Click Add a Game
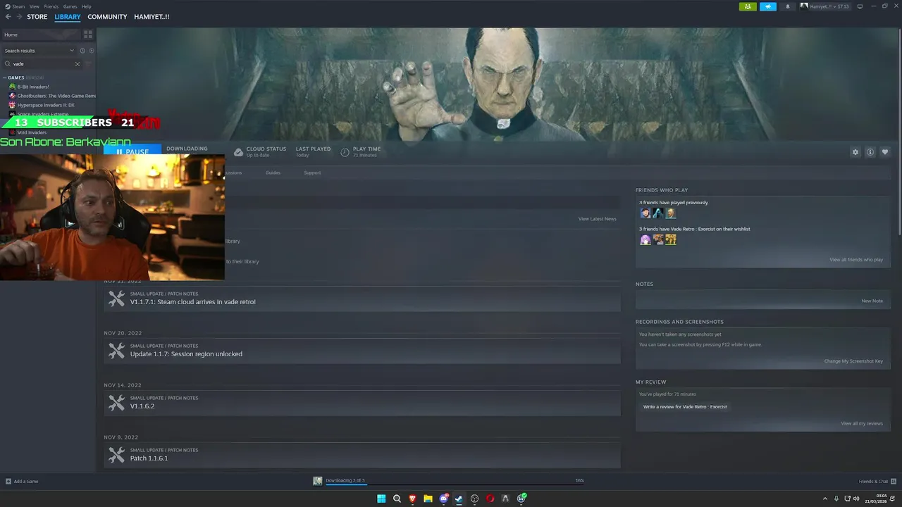Screen dimensions: 902x507 pos(22,482)
